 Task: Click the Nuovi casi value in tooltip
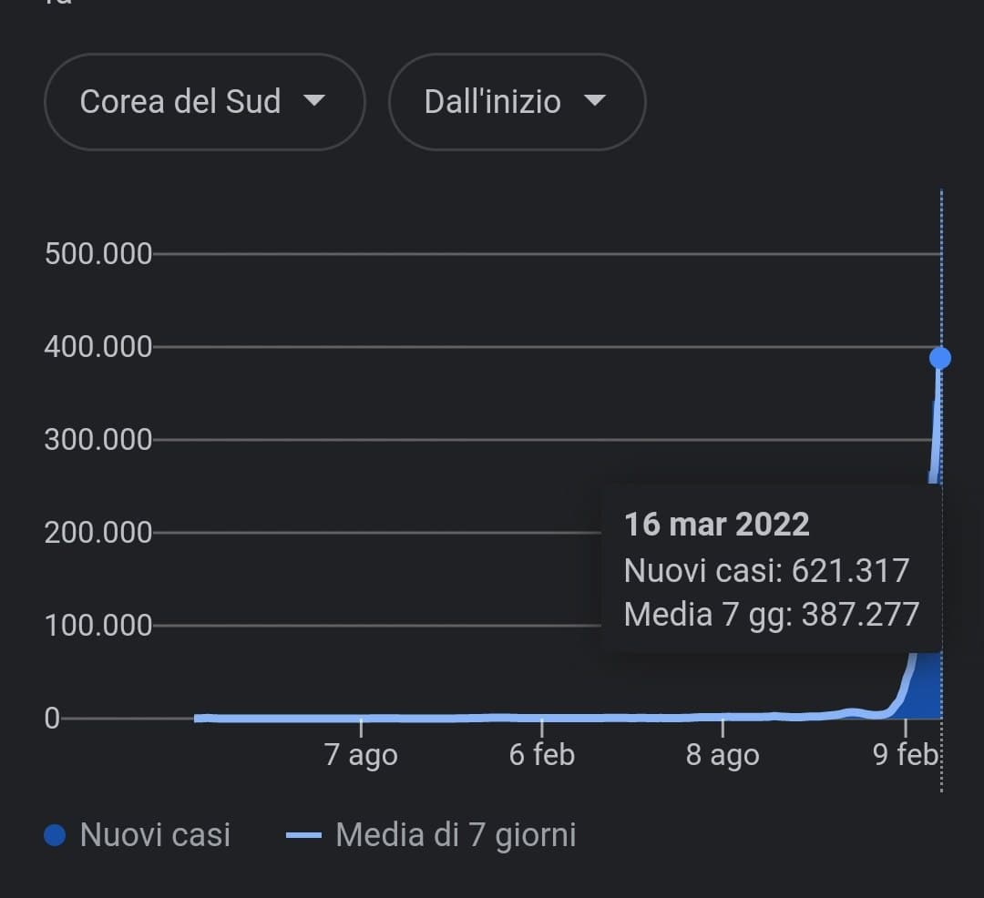click(x=850, y=570)
